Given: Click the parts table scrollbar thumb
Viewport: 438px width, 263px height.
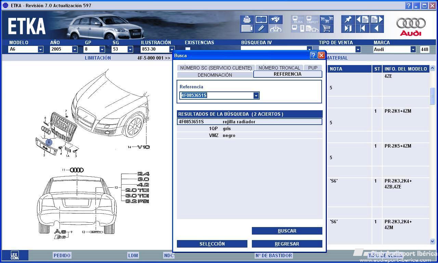Looking at the screenshot, I should point(432,96).
